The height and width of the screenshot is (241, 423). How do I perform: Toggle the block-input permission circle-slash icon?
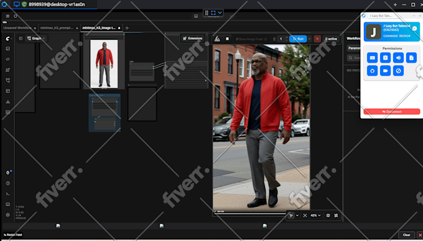pos(398,71)
